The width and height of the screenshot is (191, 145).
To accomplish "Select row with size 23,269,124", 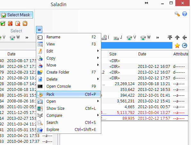I will pos(145,84).
